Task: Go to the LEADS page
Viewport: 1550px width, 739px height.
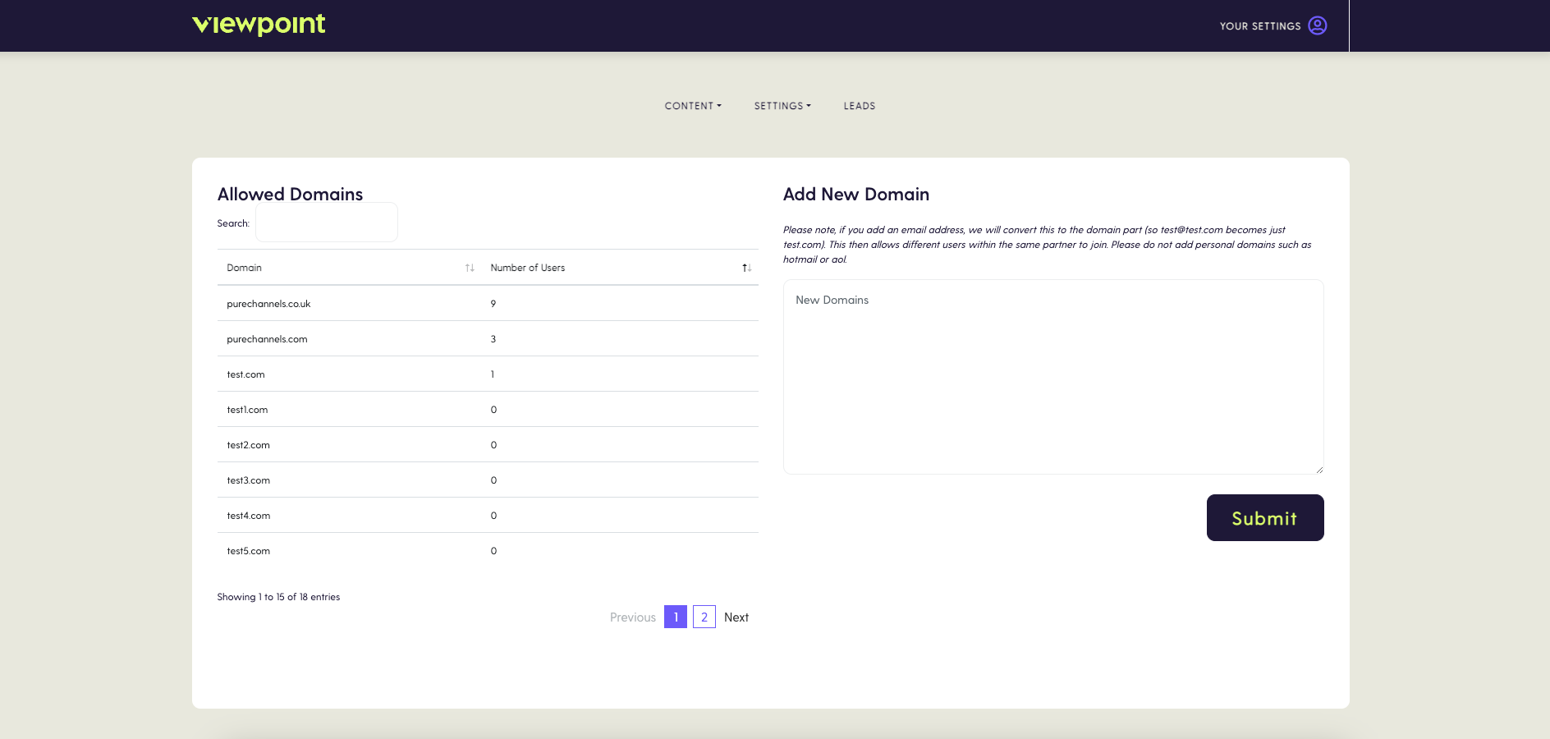Action: click(x=860, y=106)
